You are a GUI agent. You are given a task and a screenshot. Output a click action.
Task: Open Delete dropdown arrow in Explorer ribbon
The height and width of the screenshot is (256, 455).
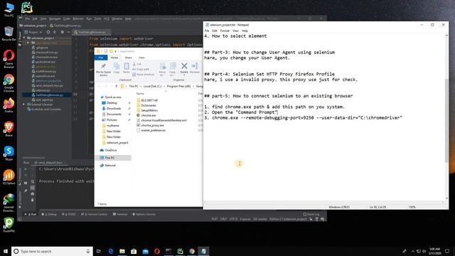click(x=184, y=75)
